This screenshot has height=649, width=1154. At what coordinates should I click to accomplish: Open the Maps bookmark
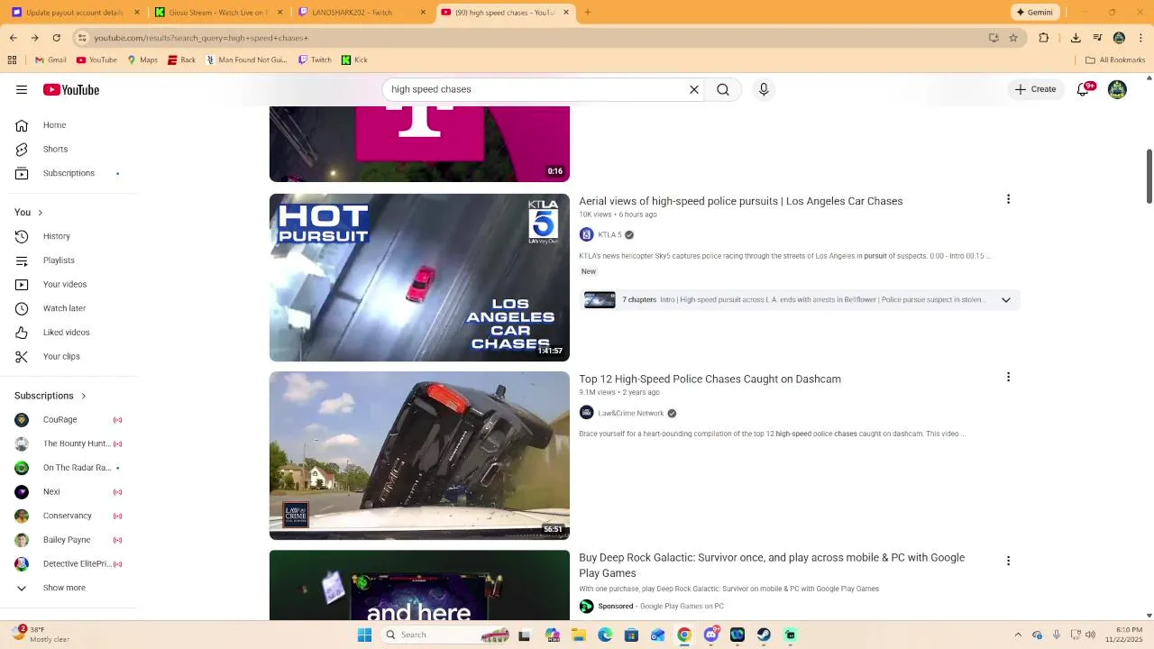142,60
